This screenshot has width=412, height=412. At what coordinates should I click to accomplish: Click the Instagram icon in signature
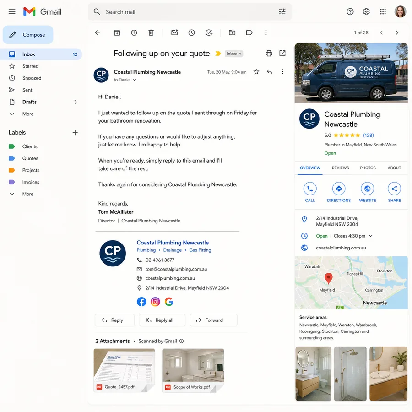click(x=155, y=302)
